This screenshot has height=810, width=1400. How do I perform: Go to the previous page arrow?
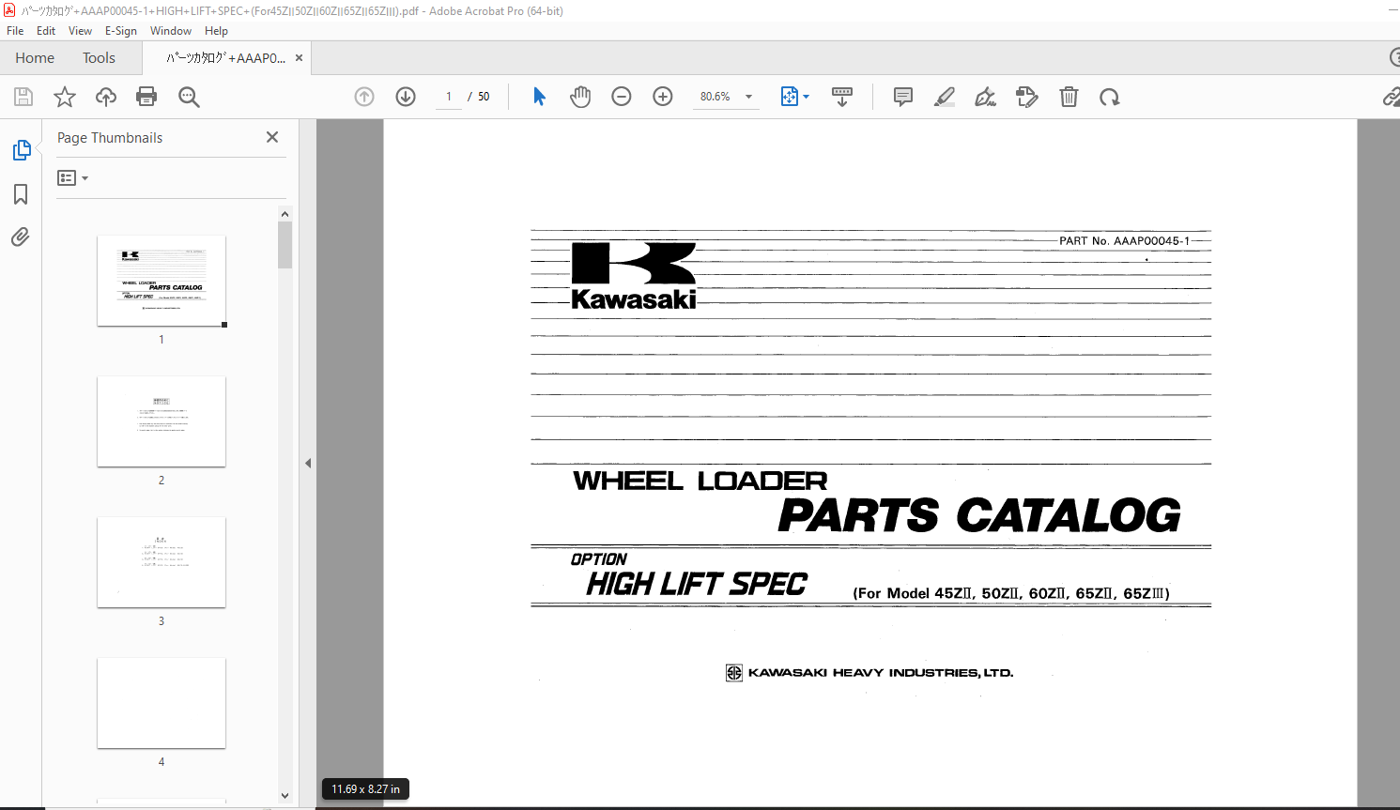tap(364, 97)
